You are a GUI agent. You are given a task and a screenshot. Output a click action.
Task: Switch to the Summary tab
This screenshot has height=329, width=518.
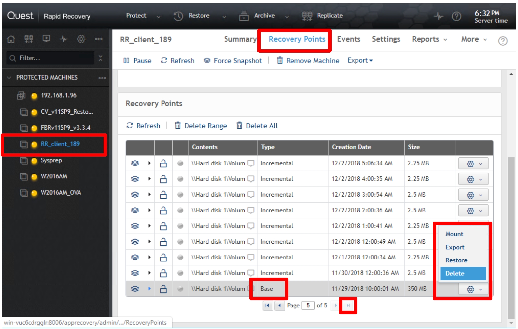coord(240,39)
